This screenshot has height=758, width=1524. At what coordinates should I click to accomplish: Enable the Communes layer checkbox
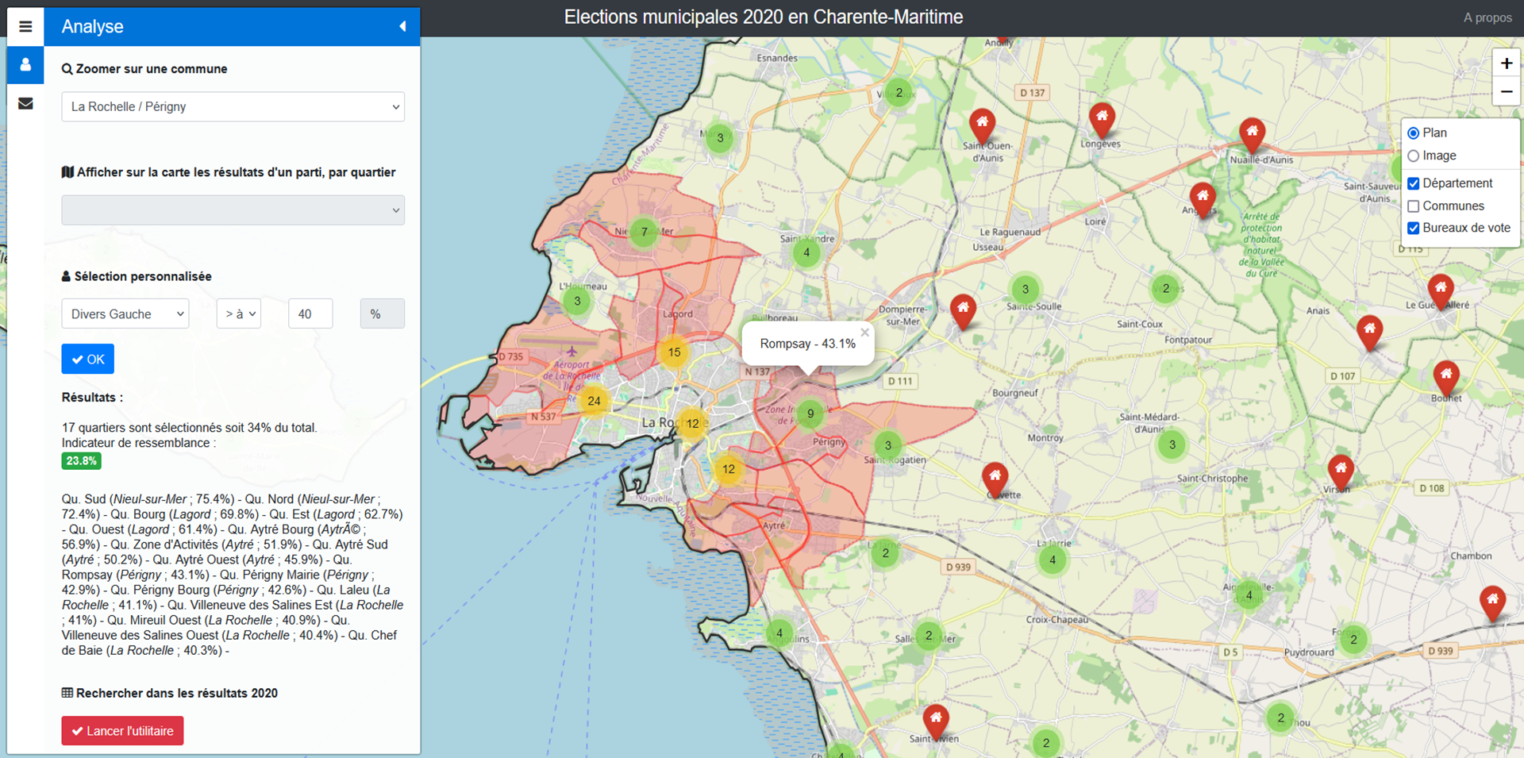[1413, 206]
